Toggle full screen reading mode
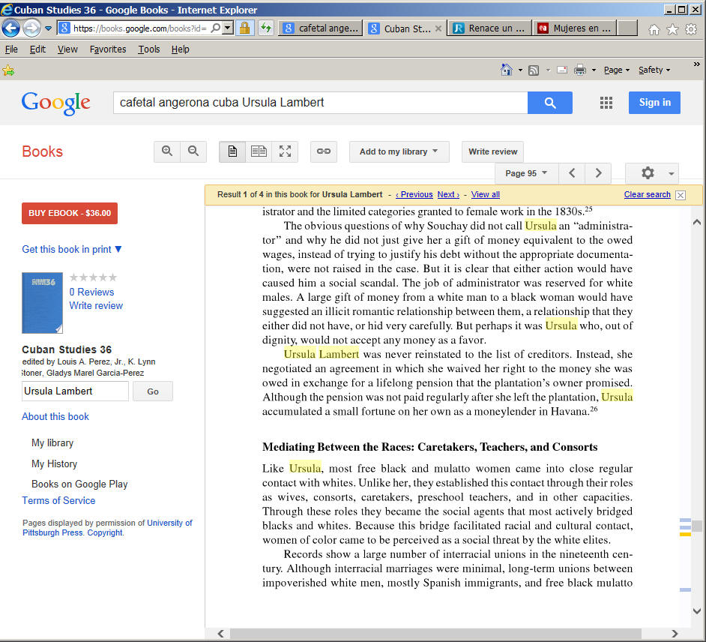This screenshot has height=642, width=706. pos(285,151)
